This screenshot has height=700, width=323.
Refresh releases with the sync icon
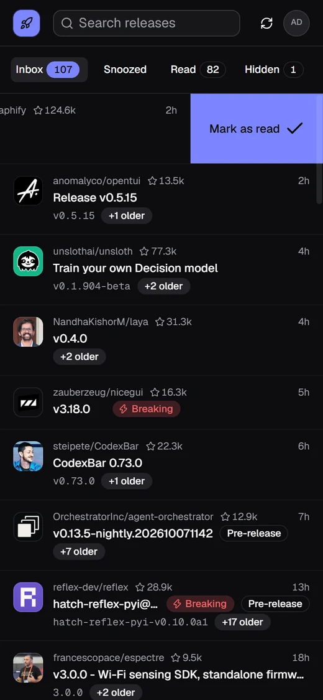pos(266,23)
